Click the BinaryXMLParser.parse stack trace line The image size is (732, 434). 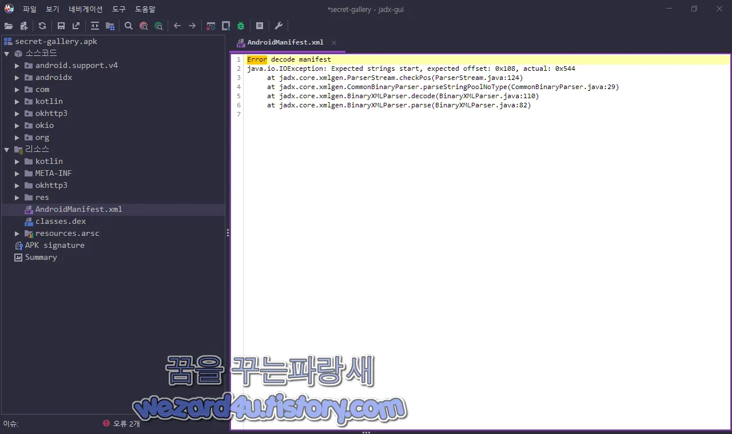tap(399, 105)
